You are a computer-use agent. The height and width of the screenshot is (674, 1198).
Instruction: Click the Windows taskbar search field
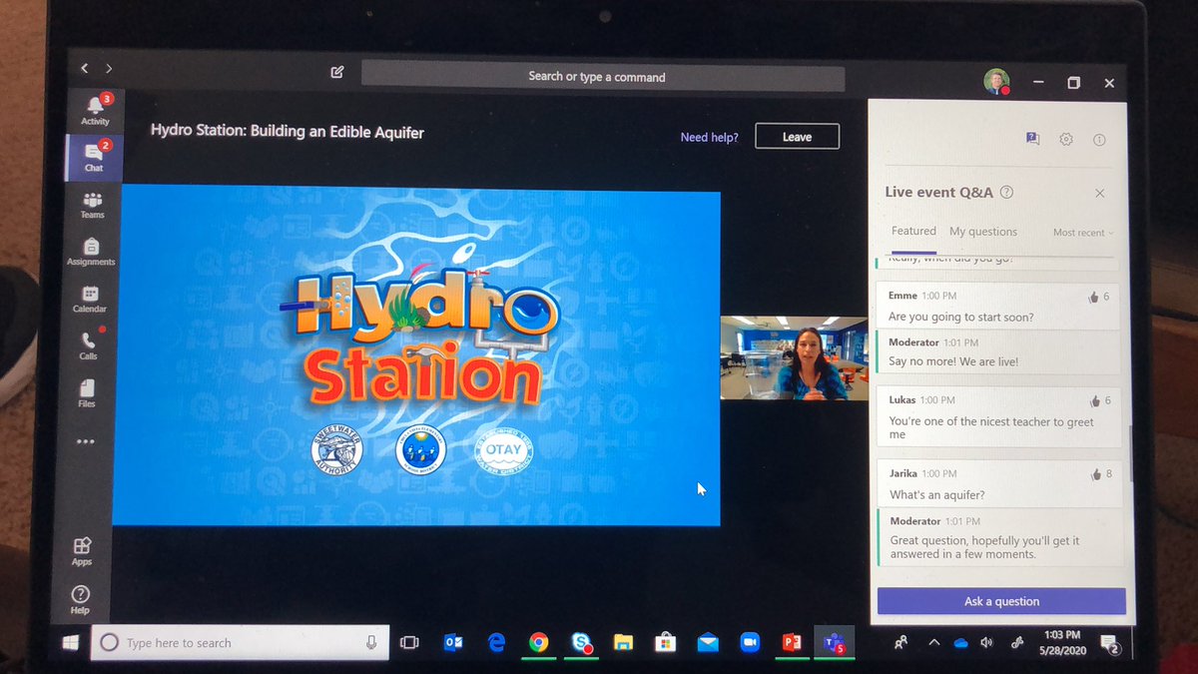coord(240,644)
